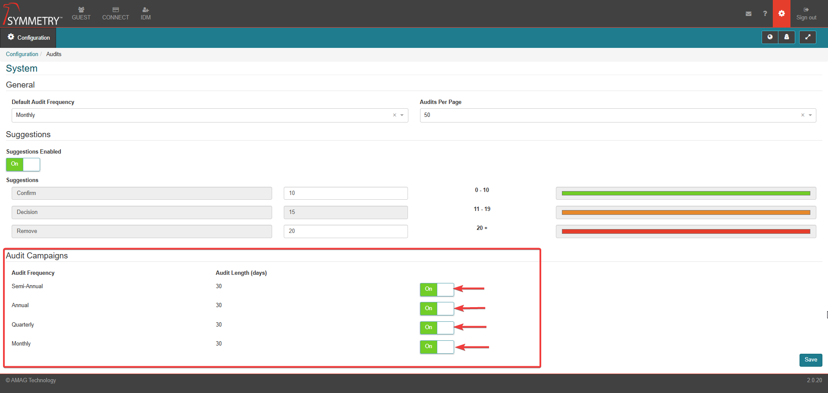Click the Remove threshold field showing 20
This screenshot has width=828, height=393.
345,231
